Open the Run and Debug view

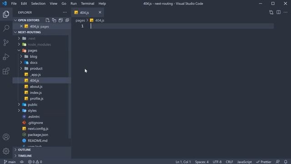[x=6, y=56]
